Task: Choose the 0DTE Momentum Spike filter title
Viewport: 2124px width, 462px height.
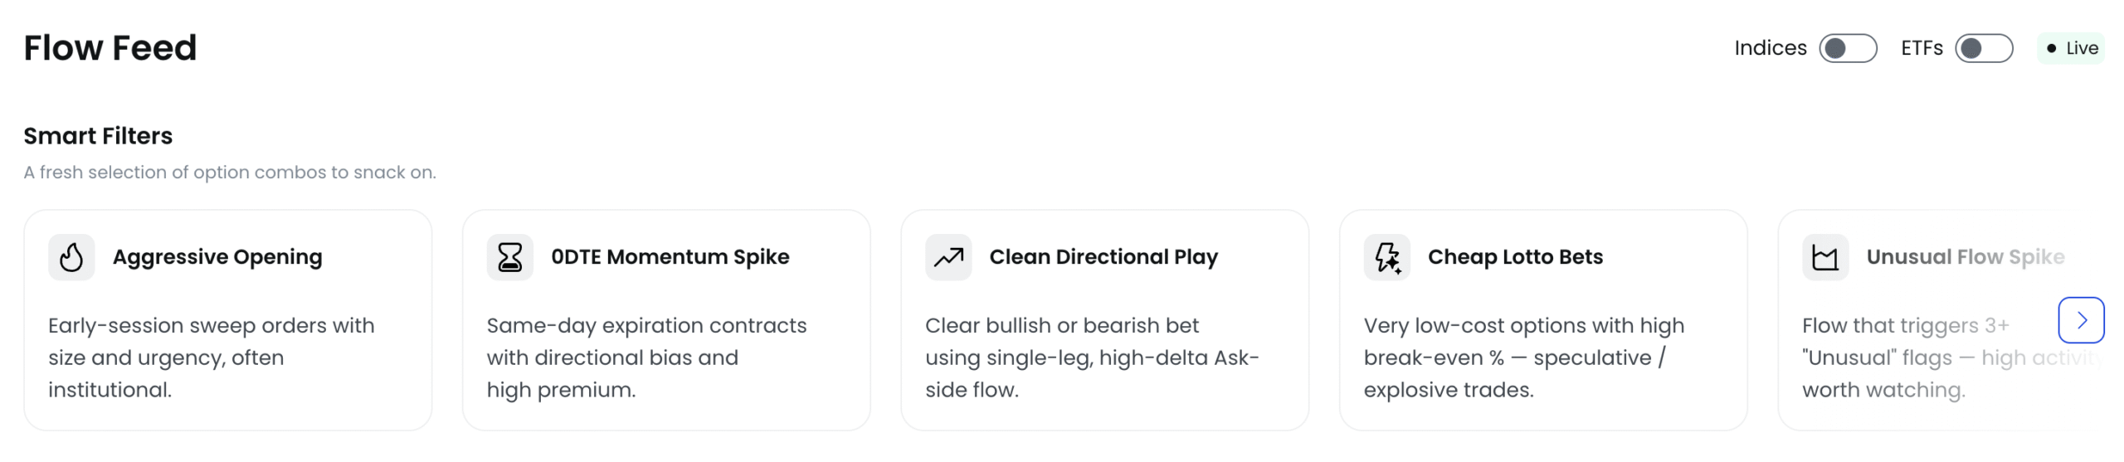Action: [x=670, y=257]
